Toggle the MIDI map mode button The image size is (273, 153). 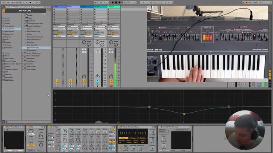(x=255, y=3)
